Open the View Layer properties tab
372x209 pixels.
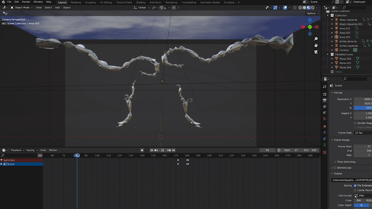[325, 107]
